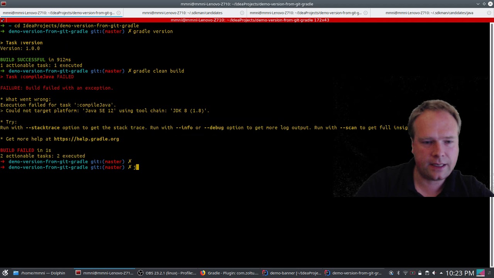Viewport: 494px width, 278px height.
Task: Open demo-version-from-git-gr IntelliJ taskbar window
Action: click(x=354, y=273)
